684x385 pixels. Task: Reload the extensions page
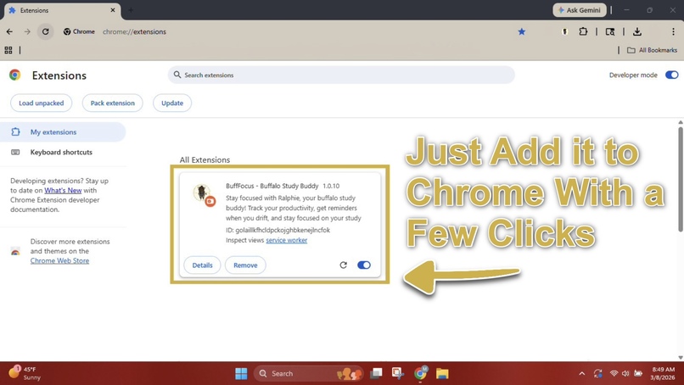coord(45,32)
